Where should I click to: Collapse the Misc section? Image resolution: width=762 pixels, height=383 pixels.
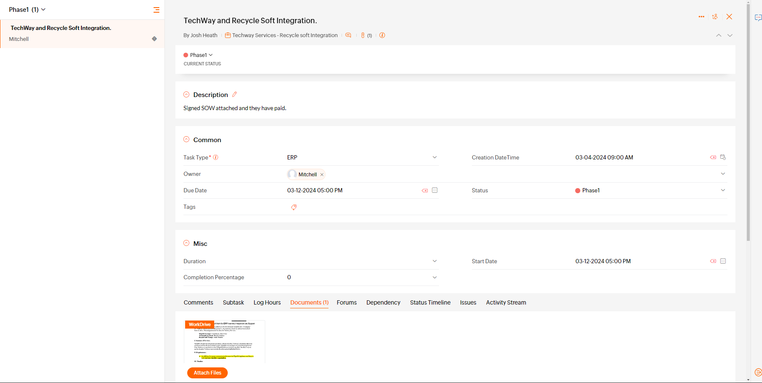(186, 243)
